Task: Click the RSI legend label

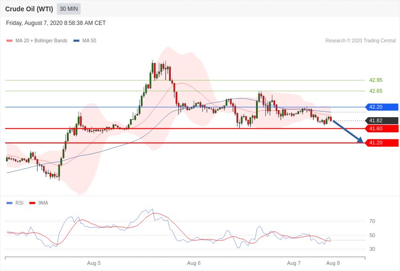Action: [19, 203]
